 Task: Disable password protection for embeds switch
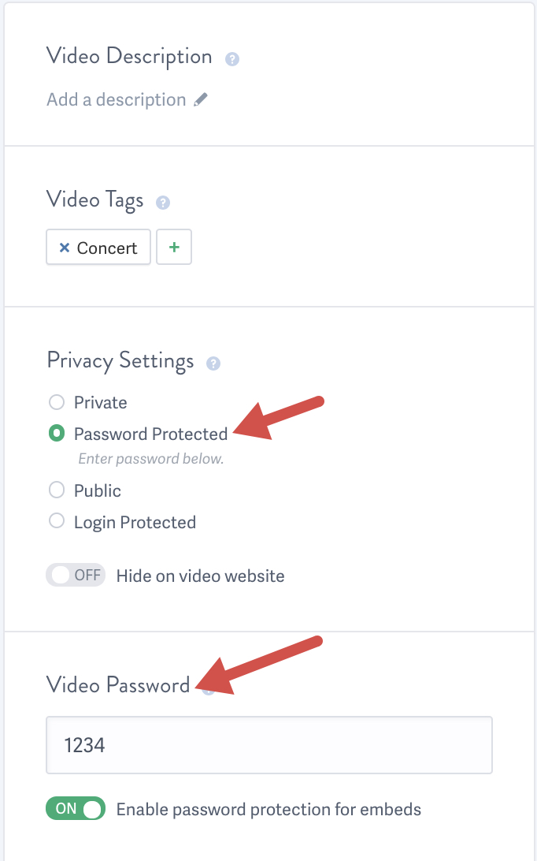[76, 808]
